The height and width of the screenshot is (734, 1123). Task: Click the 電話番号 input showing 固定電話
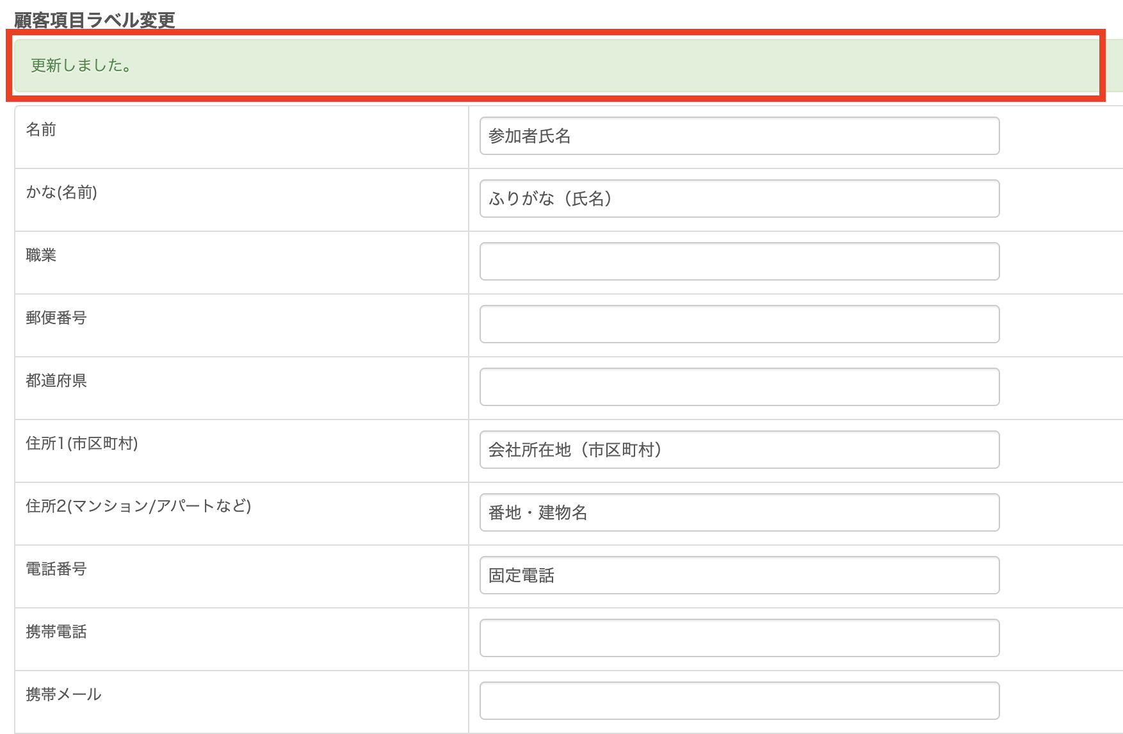(x=739, y=575)
